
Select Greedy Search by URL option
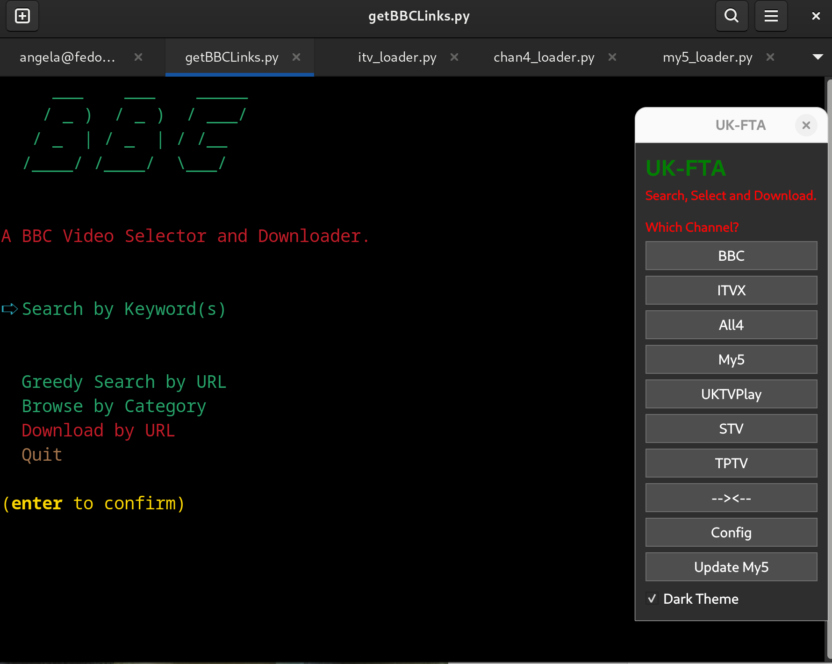pos(124,382)
